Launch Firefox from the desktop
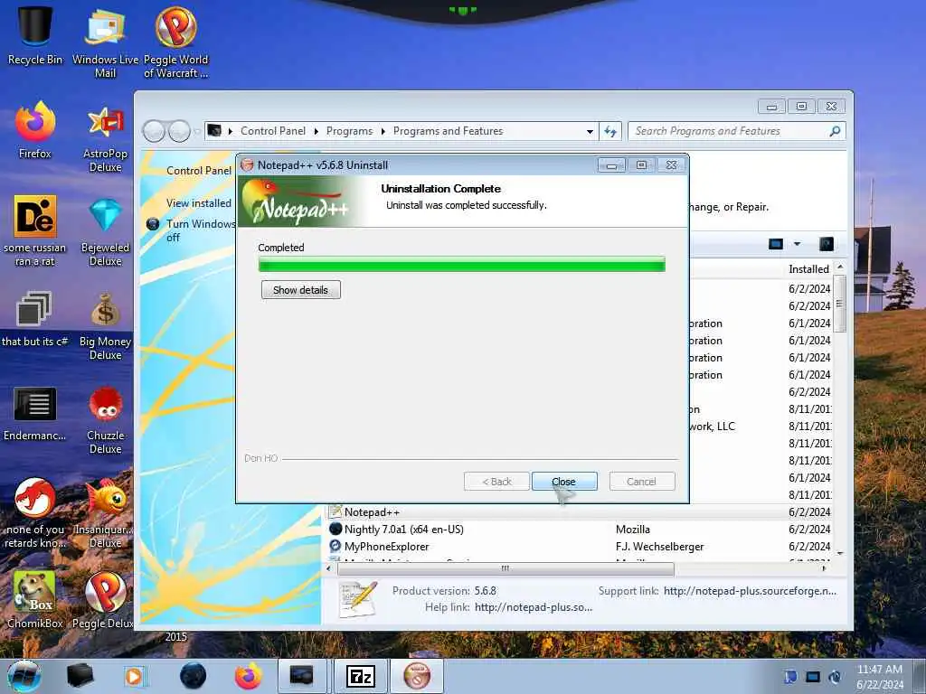This screenshot has height=694, width=926. point(35,130)
